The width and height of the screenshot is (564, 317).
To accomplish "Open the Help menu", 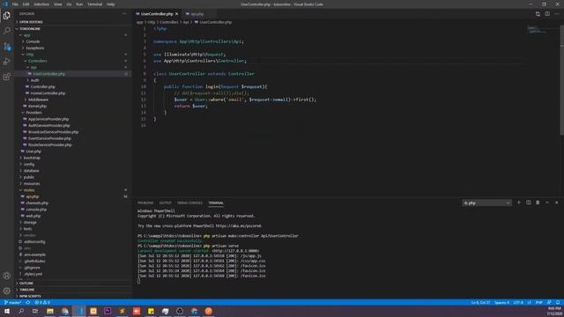I will pos(110,4).
